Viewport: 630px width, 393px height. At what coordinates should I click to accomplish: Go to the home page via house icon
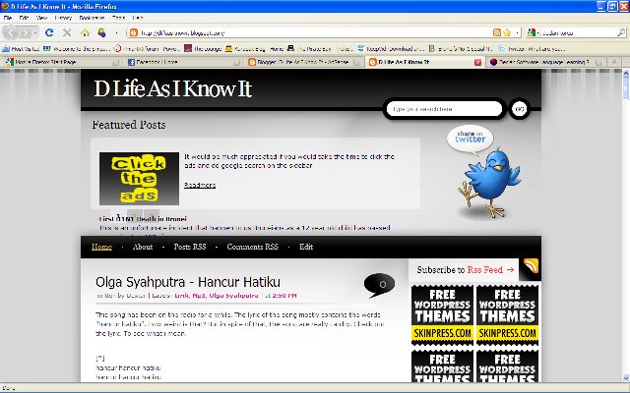pyautogui.click(x=85, y=32)
